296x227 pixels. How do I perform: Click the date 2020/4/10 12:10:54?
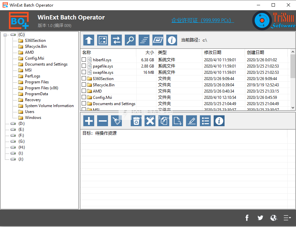220,98
